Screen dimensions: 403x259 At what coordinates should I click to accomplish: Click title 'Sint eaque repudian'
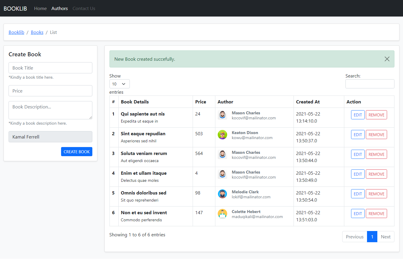click(143, 134)
